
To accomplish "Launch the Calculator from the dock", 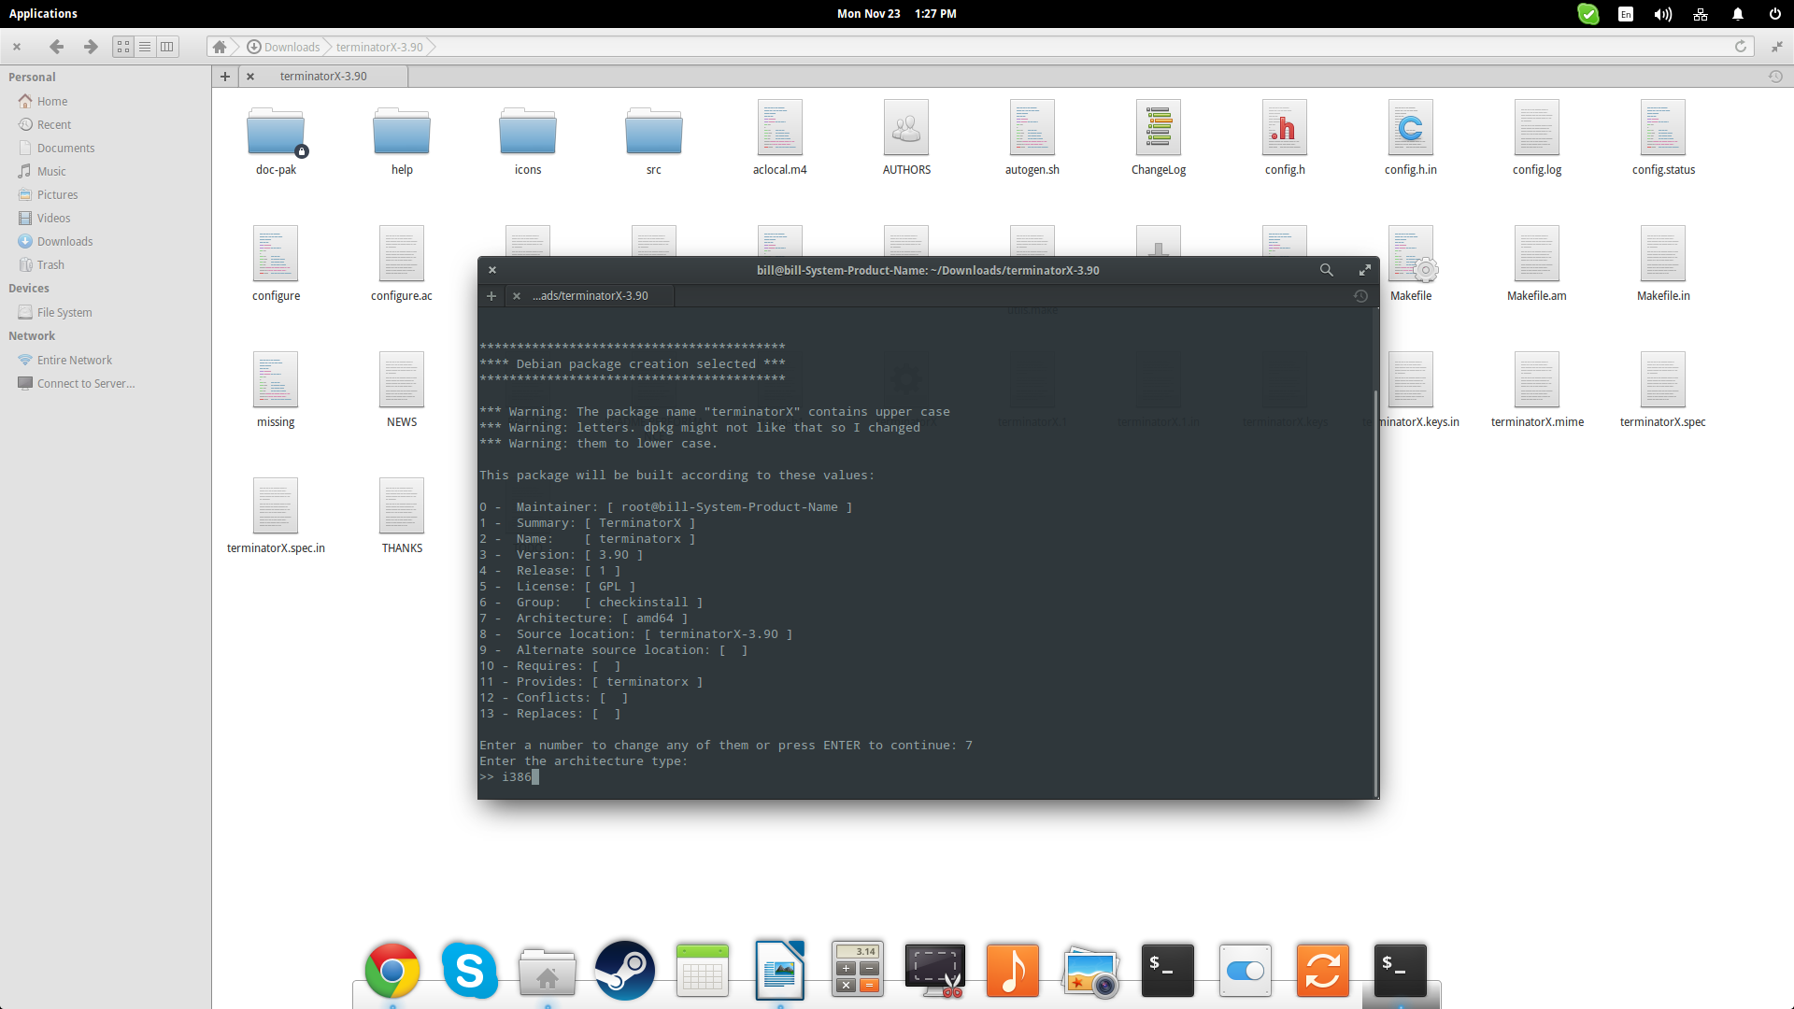I will click(x=858, y=971).
